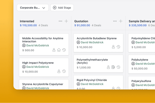155x103 pixels.
Task: Click David McGoldrick on Rigid Polyvinyl Chloride
Action: 92,84
